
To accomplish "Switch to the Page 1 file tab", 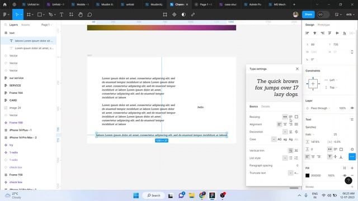I will (x=204, y=4).
